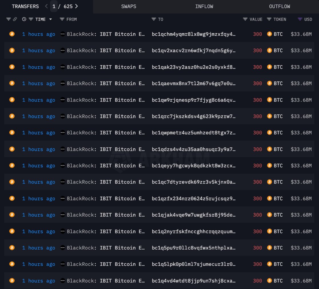The width and height of the screenshot is (319, 289).
Task: Open the USD column filter
Action: pos(300,19)
